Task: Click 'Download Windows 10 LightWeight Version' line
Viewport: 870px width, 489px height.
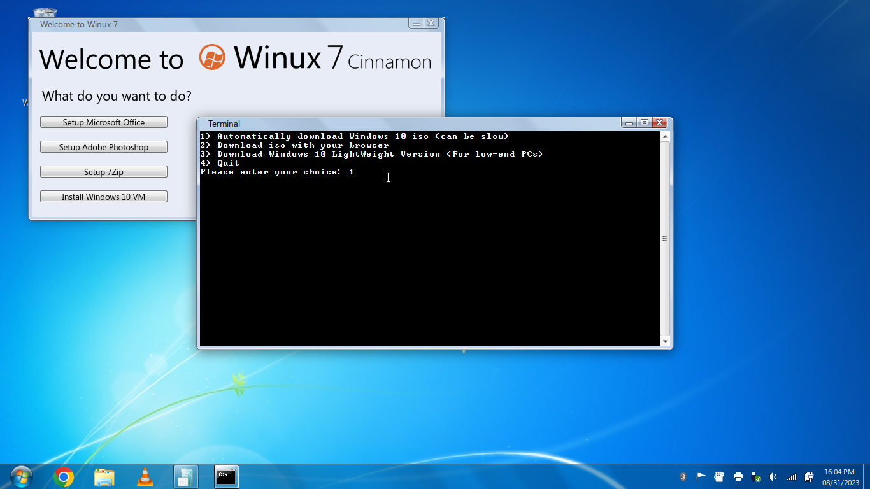Action: coord(371,154)
